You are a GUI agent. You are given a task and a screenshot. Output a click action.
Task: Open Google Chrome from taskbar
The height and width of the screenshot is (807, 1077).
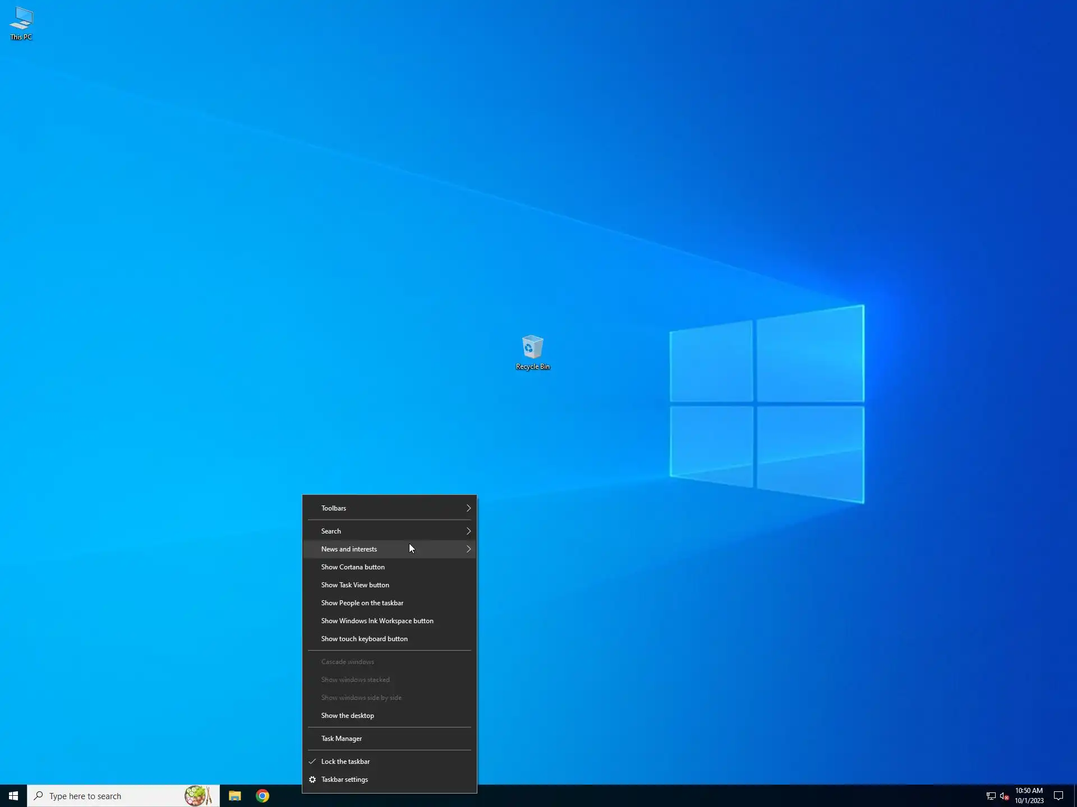coord(263,796)
